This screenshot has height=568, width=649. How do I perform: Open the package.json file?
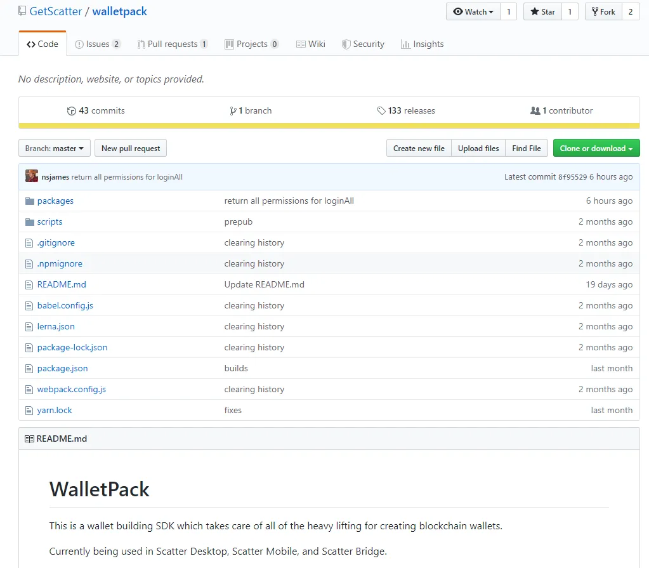click(63, 369)
